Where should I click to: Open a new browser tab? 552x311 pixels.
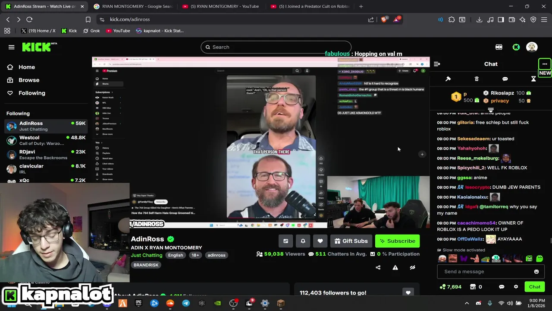(361, 6)
